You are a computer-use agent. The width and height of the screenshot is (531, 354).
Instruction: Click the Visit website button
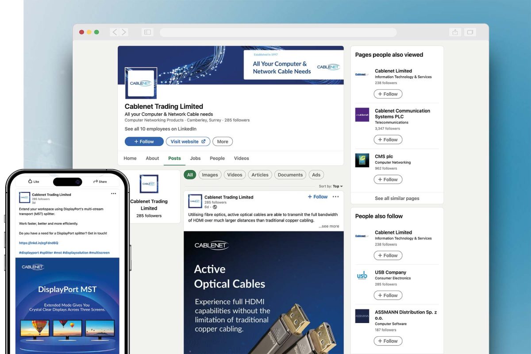point(188,142)
